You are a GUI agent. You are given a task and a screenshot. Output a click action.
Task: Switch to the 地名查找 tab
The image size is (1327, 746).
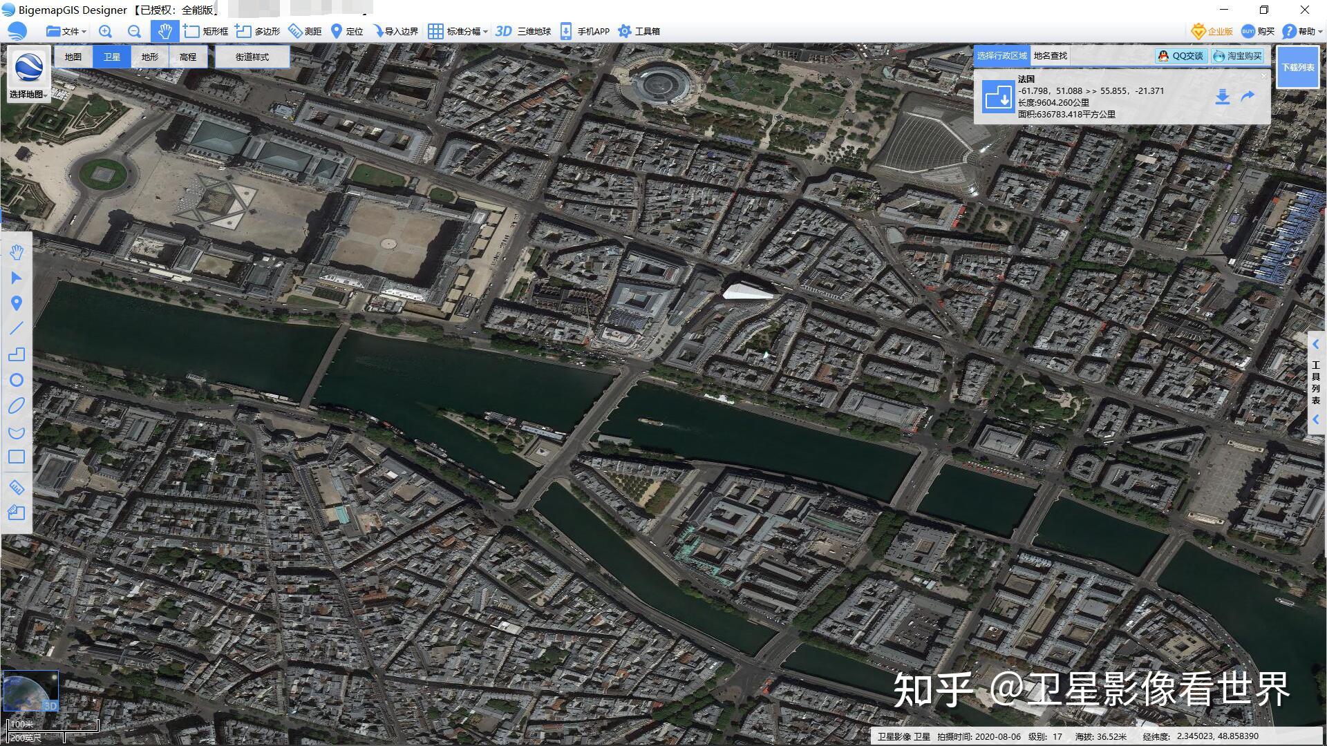pyautogui.click(x=1051, y=56)
